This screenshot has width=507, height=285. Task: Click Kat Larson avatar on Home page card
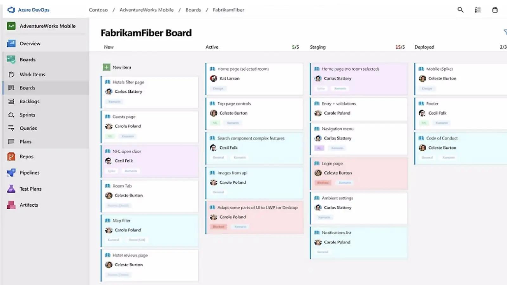point(214,78)
